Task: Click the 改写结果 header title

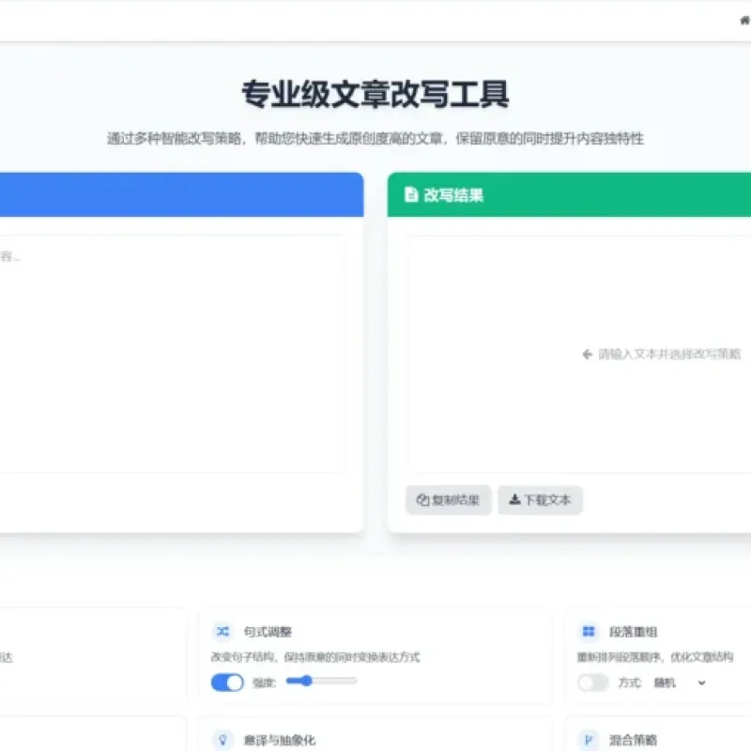Action: click(453, 195)
